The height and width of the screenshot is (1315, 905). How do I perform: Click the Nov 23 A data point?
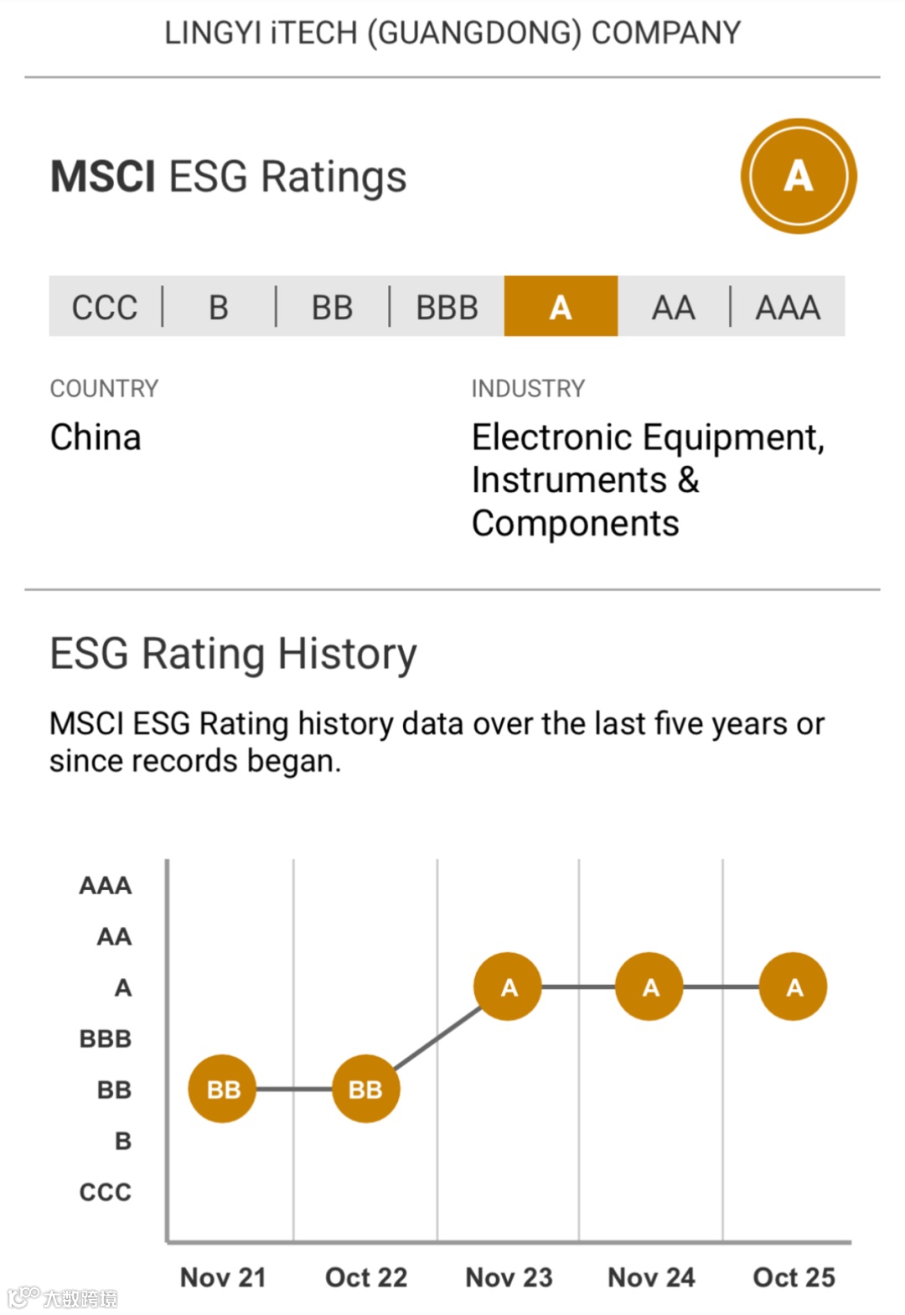[x=508, y=986]
